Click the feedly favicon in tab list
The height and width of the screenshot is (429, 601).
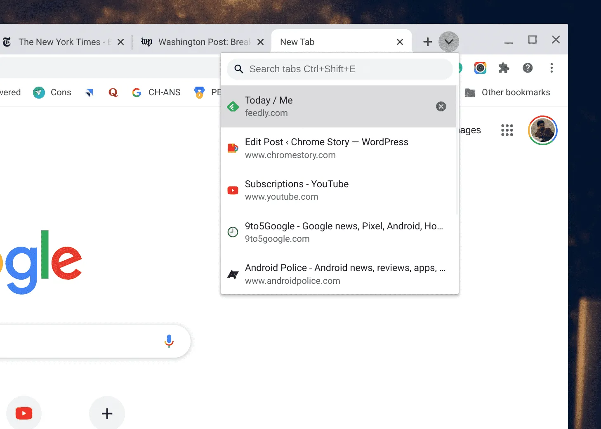tap(233, 107)
